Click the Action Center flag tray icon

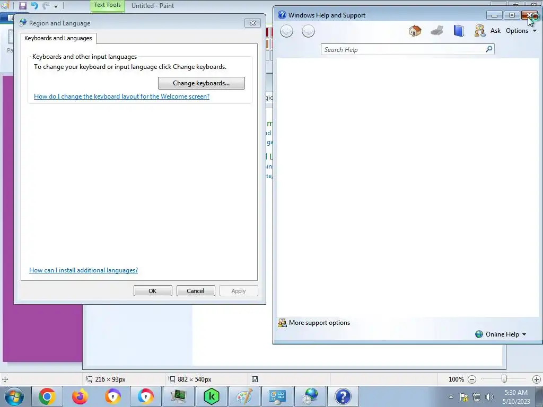(x=463, y=397)
